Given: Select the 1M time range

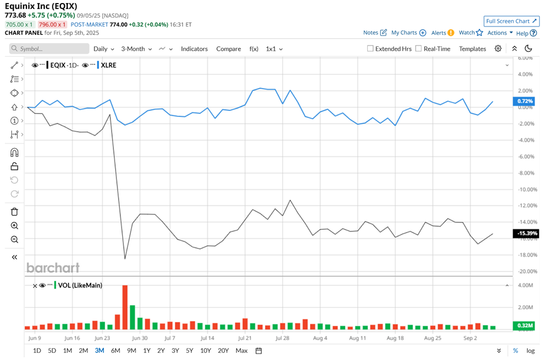Looking at the screenshot, I should coord(67,351).
